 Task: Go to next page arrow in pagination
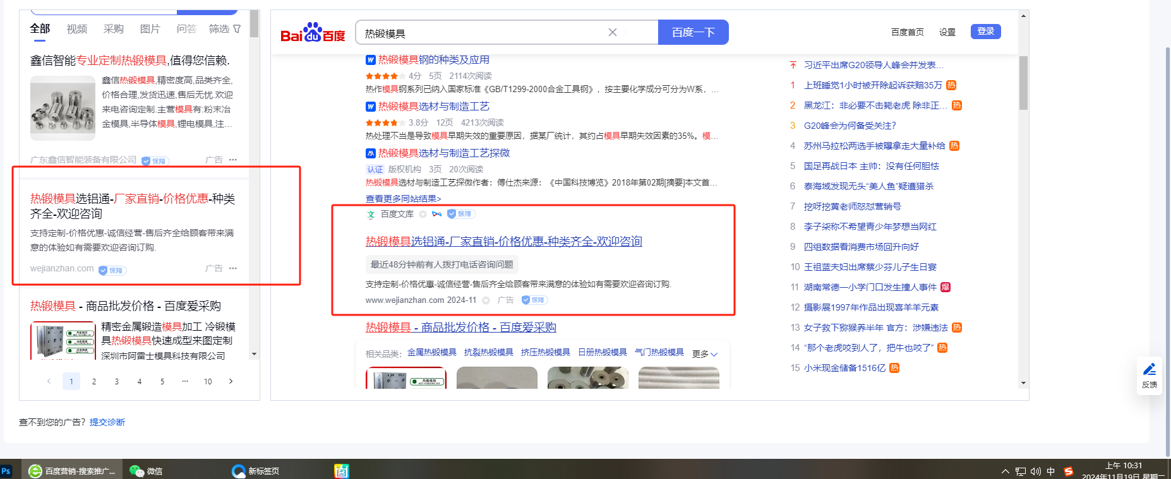tap(231, 381)
